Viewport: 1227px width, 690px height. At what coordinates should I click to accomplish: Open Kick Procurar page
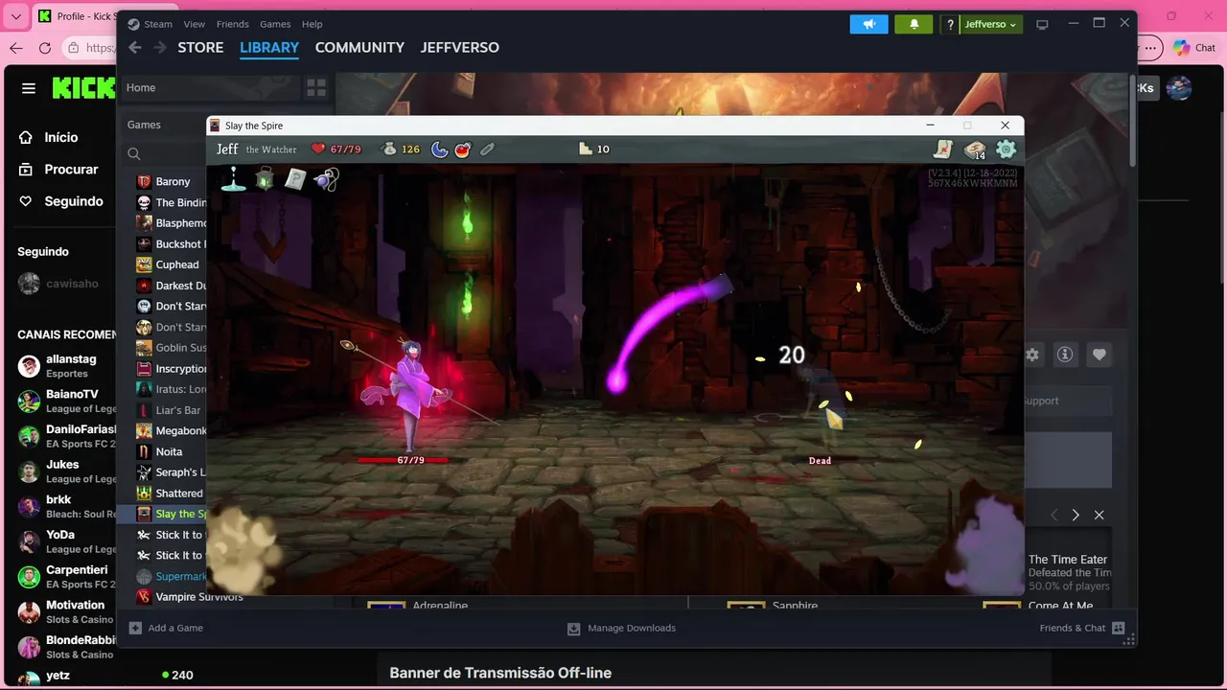[x=60, y=169]
